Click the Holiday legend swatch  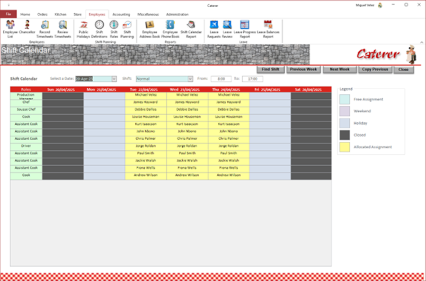[345, 123]
